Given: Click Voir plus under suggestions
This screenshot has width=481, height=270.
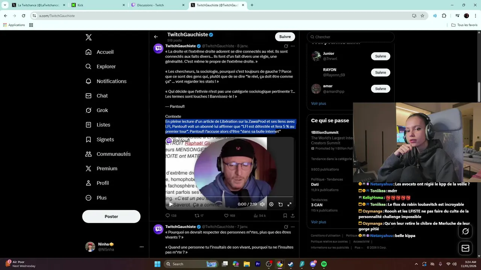Looking at the screenshot, I should (x=318, y=103).
